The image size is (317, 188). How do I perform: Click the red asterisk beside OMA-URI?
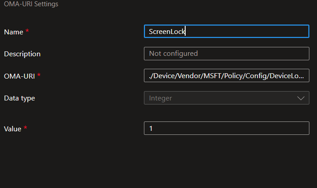coord(39,75)
